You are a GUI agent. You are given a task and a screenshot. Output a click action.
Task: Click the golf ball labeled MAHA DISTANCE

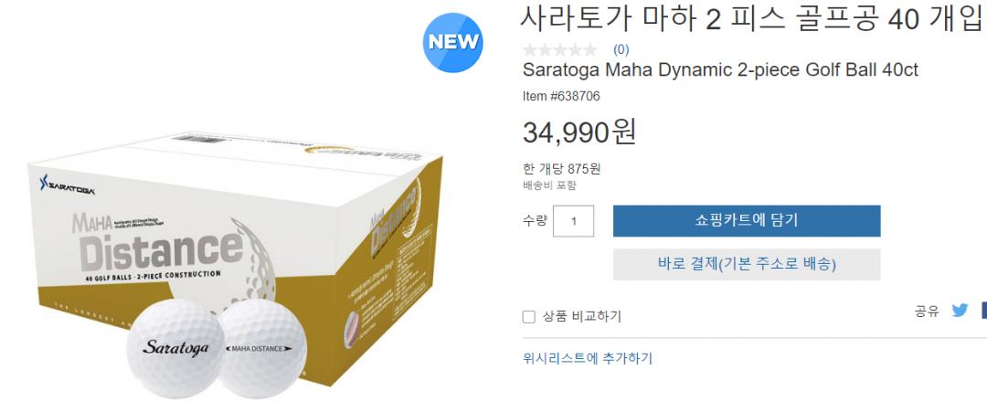click(x=263, y=348)
